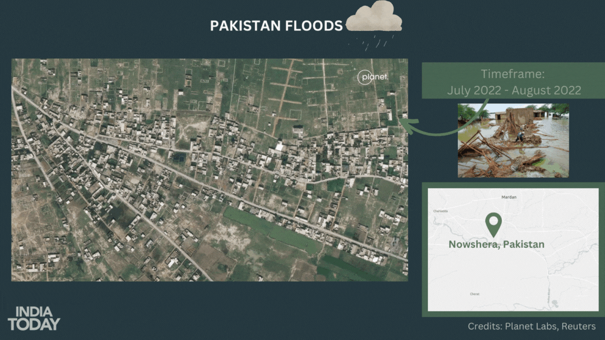Click the bright white rooftop in the satellite image
This screenshot has width=605, height=340.
click(x=278, y=147)
